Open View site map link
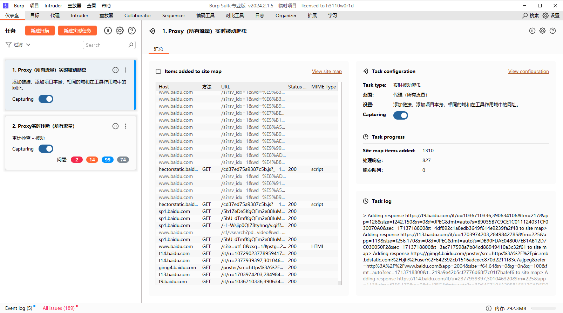The image size is (563, 313). point(327,71)
